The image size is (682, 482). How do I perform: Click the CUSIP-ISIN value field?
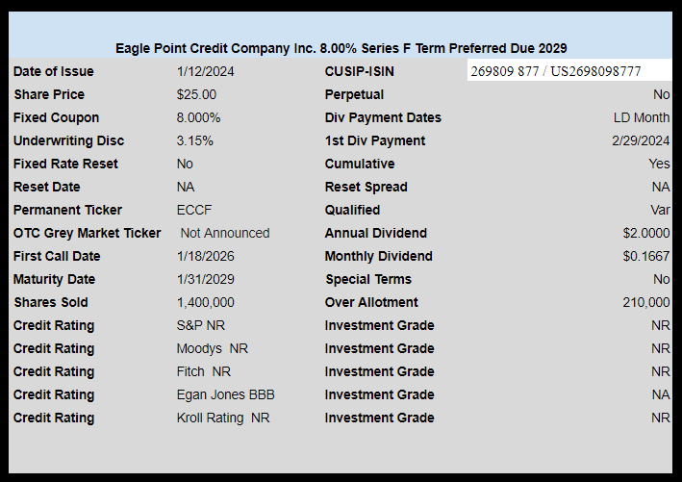point(555,71)
